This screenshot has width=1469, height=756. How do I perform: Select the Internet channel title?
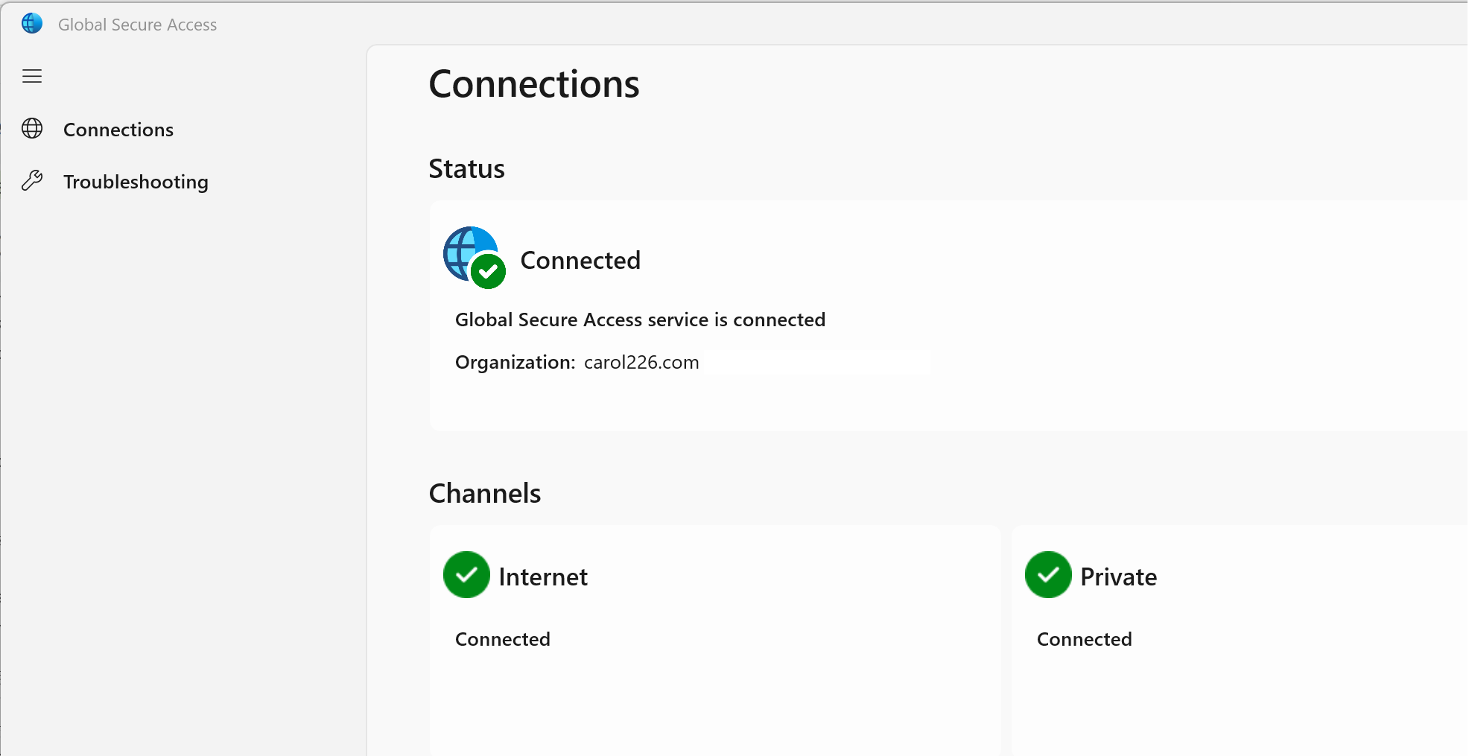pyautogui.click(x=543, y=577)
